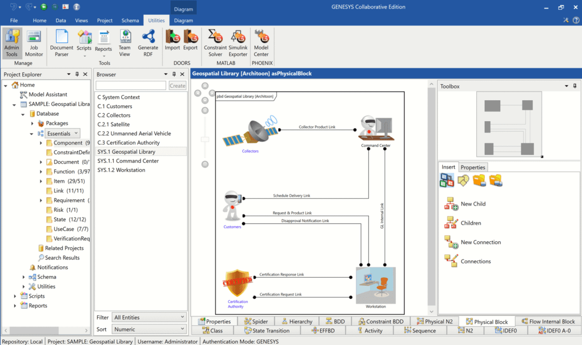The image size is (582, 345).
Task: Click the Job Monitor icon
Action: click(34, 41)
